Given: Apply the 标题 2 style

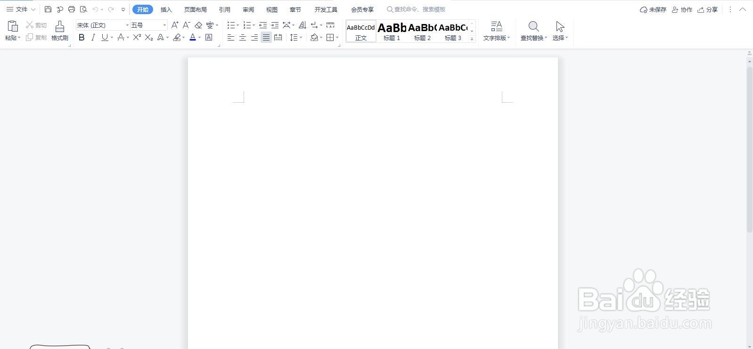Looking at the screenshot, I should pos(423,32).
